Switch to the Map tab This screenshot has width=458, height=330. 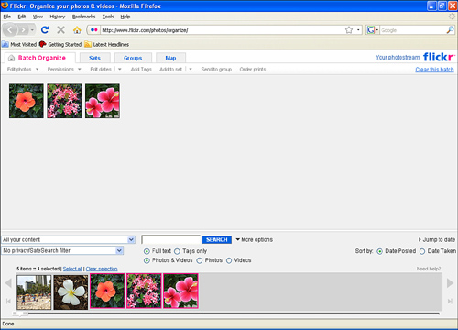(170, 58)
